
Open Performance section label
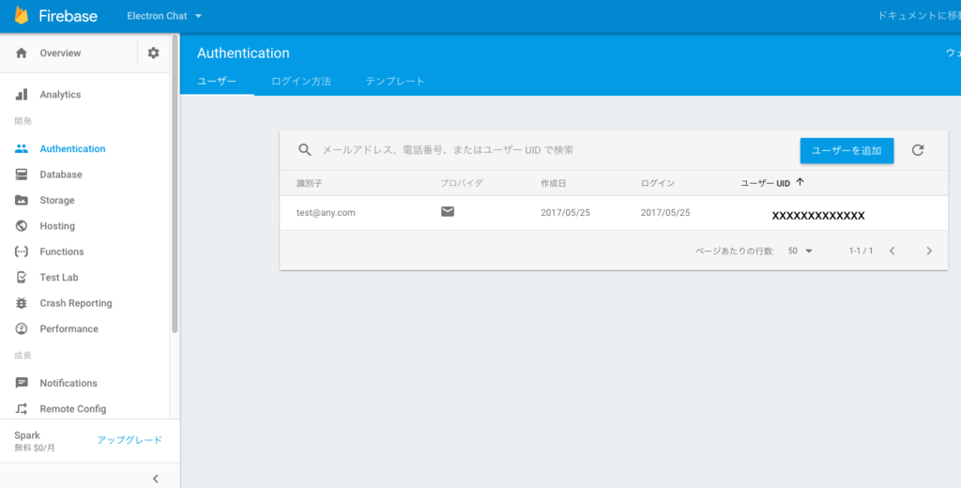coord(69,329)
